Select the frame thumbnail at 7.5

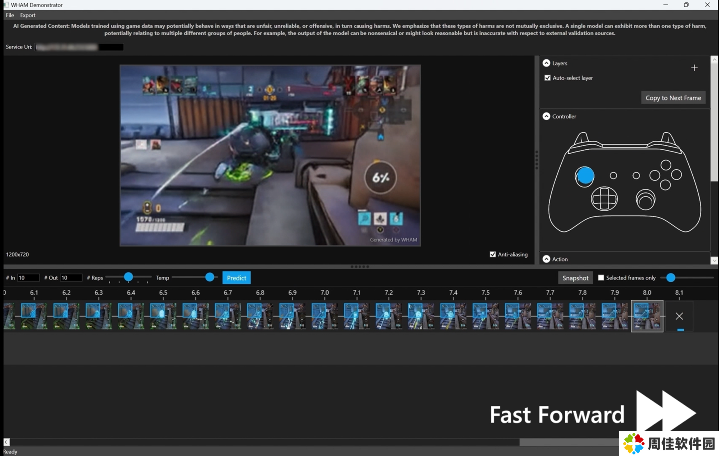(x=486, y=316)
